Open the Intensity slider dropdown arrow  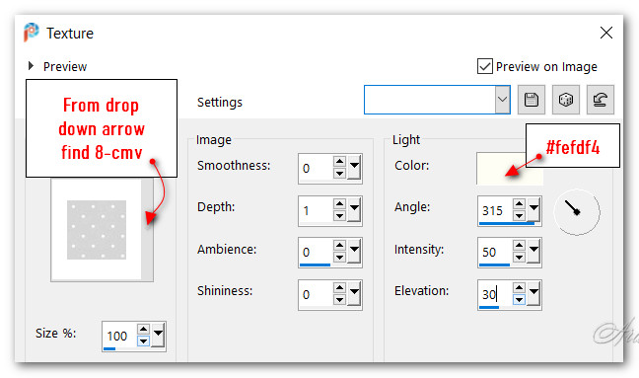pos(533,251)
